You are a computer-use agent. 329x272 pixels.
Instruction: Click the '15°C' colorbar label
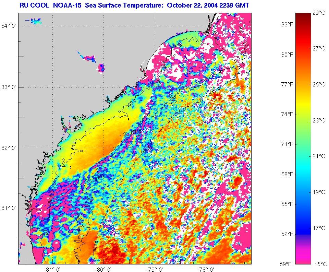pos(320,264)
